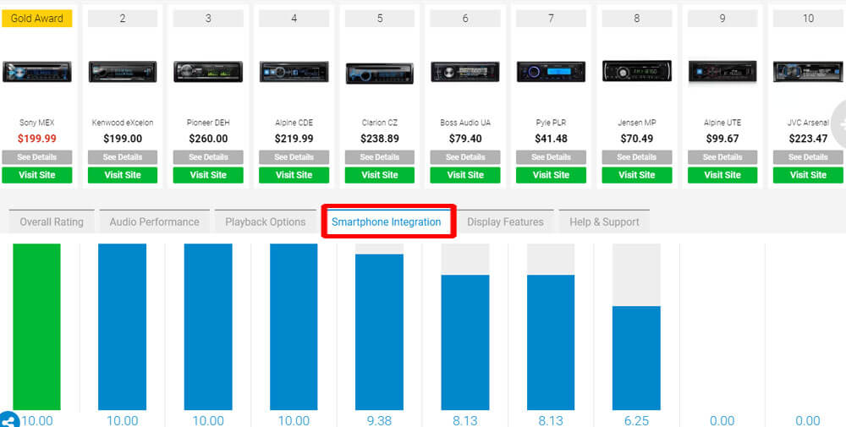The height and width of the screenshot is (427, 846).
Task: Click the Clarion CZ stereo image
Action: pyautogui.click(x=380, y=74)
